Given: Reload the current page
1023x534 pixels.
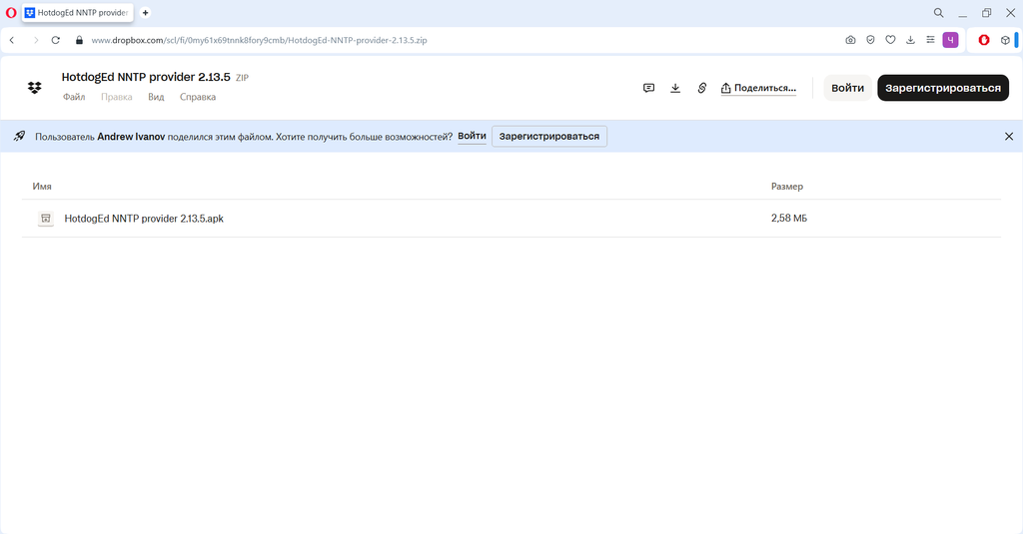Looking at the screenshot, I should coord(56,40).
